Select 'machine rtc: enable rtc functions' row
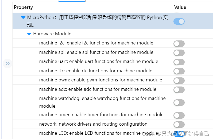213x139 pixels. (96, 71)
